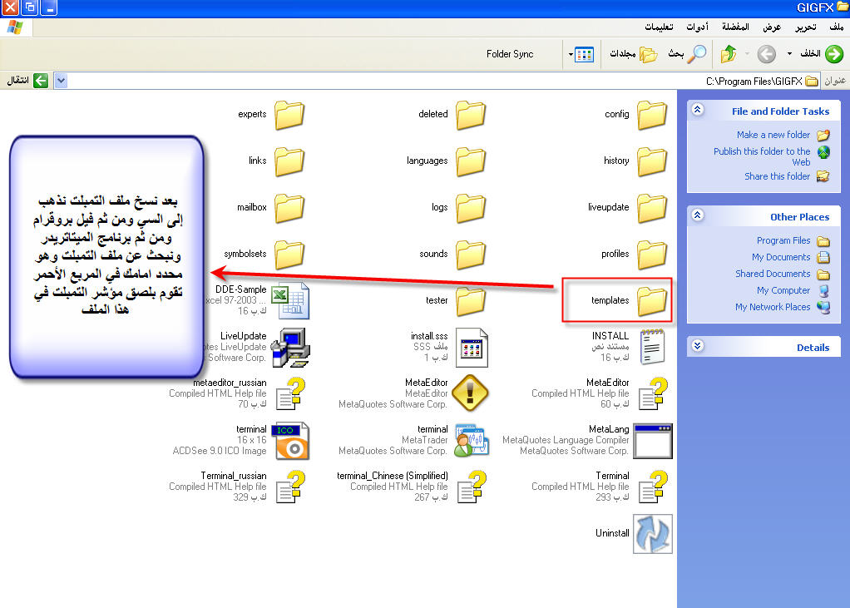Image resolution: width=850 pixels, height=608 pixels.
Task: Select the Terminal 293 KB help file
Action: tap(653, 487)
